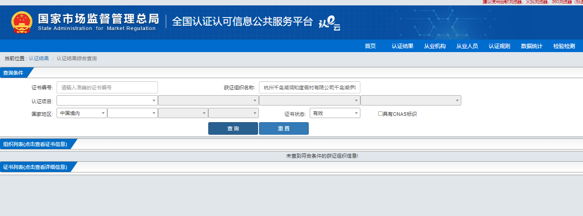The image size is (583, 216).
Task: Open the empty dropdown next to 中国境内
Action: pos(132,113)
